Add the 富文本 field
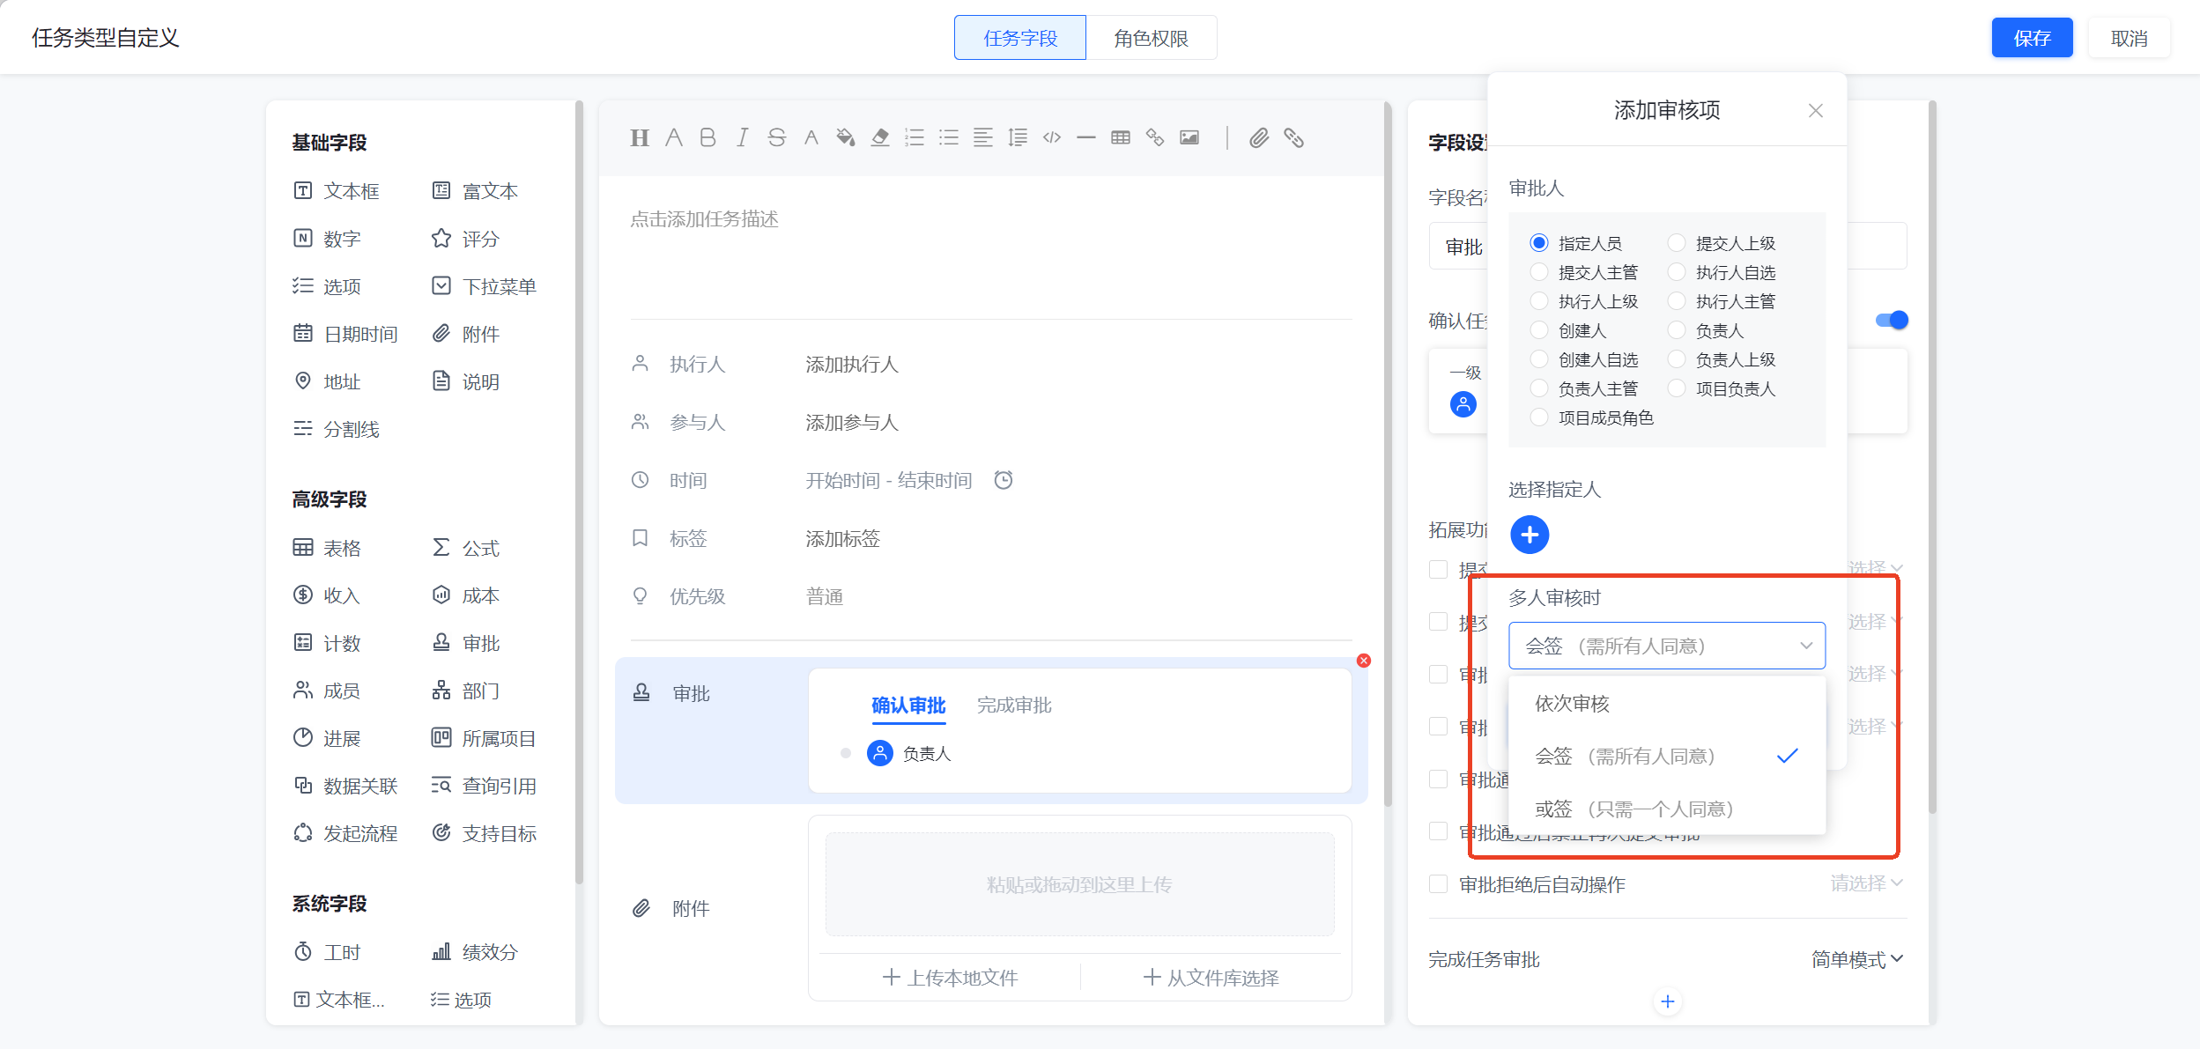This screenshot has height=1049, width=2200. (475, 191)
